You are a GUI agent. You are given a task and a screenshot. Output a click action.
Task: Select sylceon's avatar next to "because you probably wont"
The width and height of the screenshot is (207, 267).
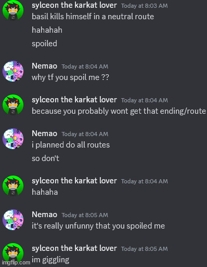[13, 105]
